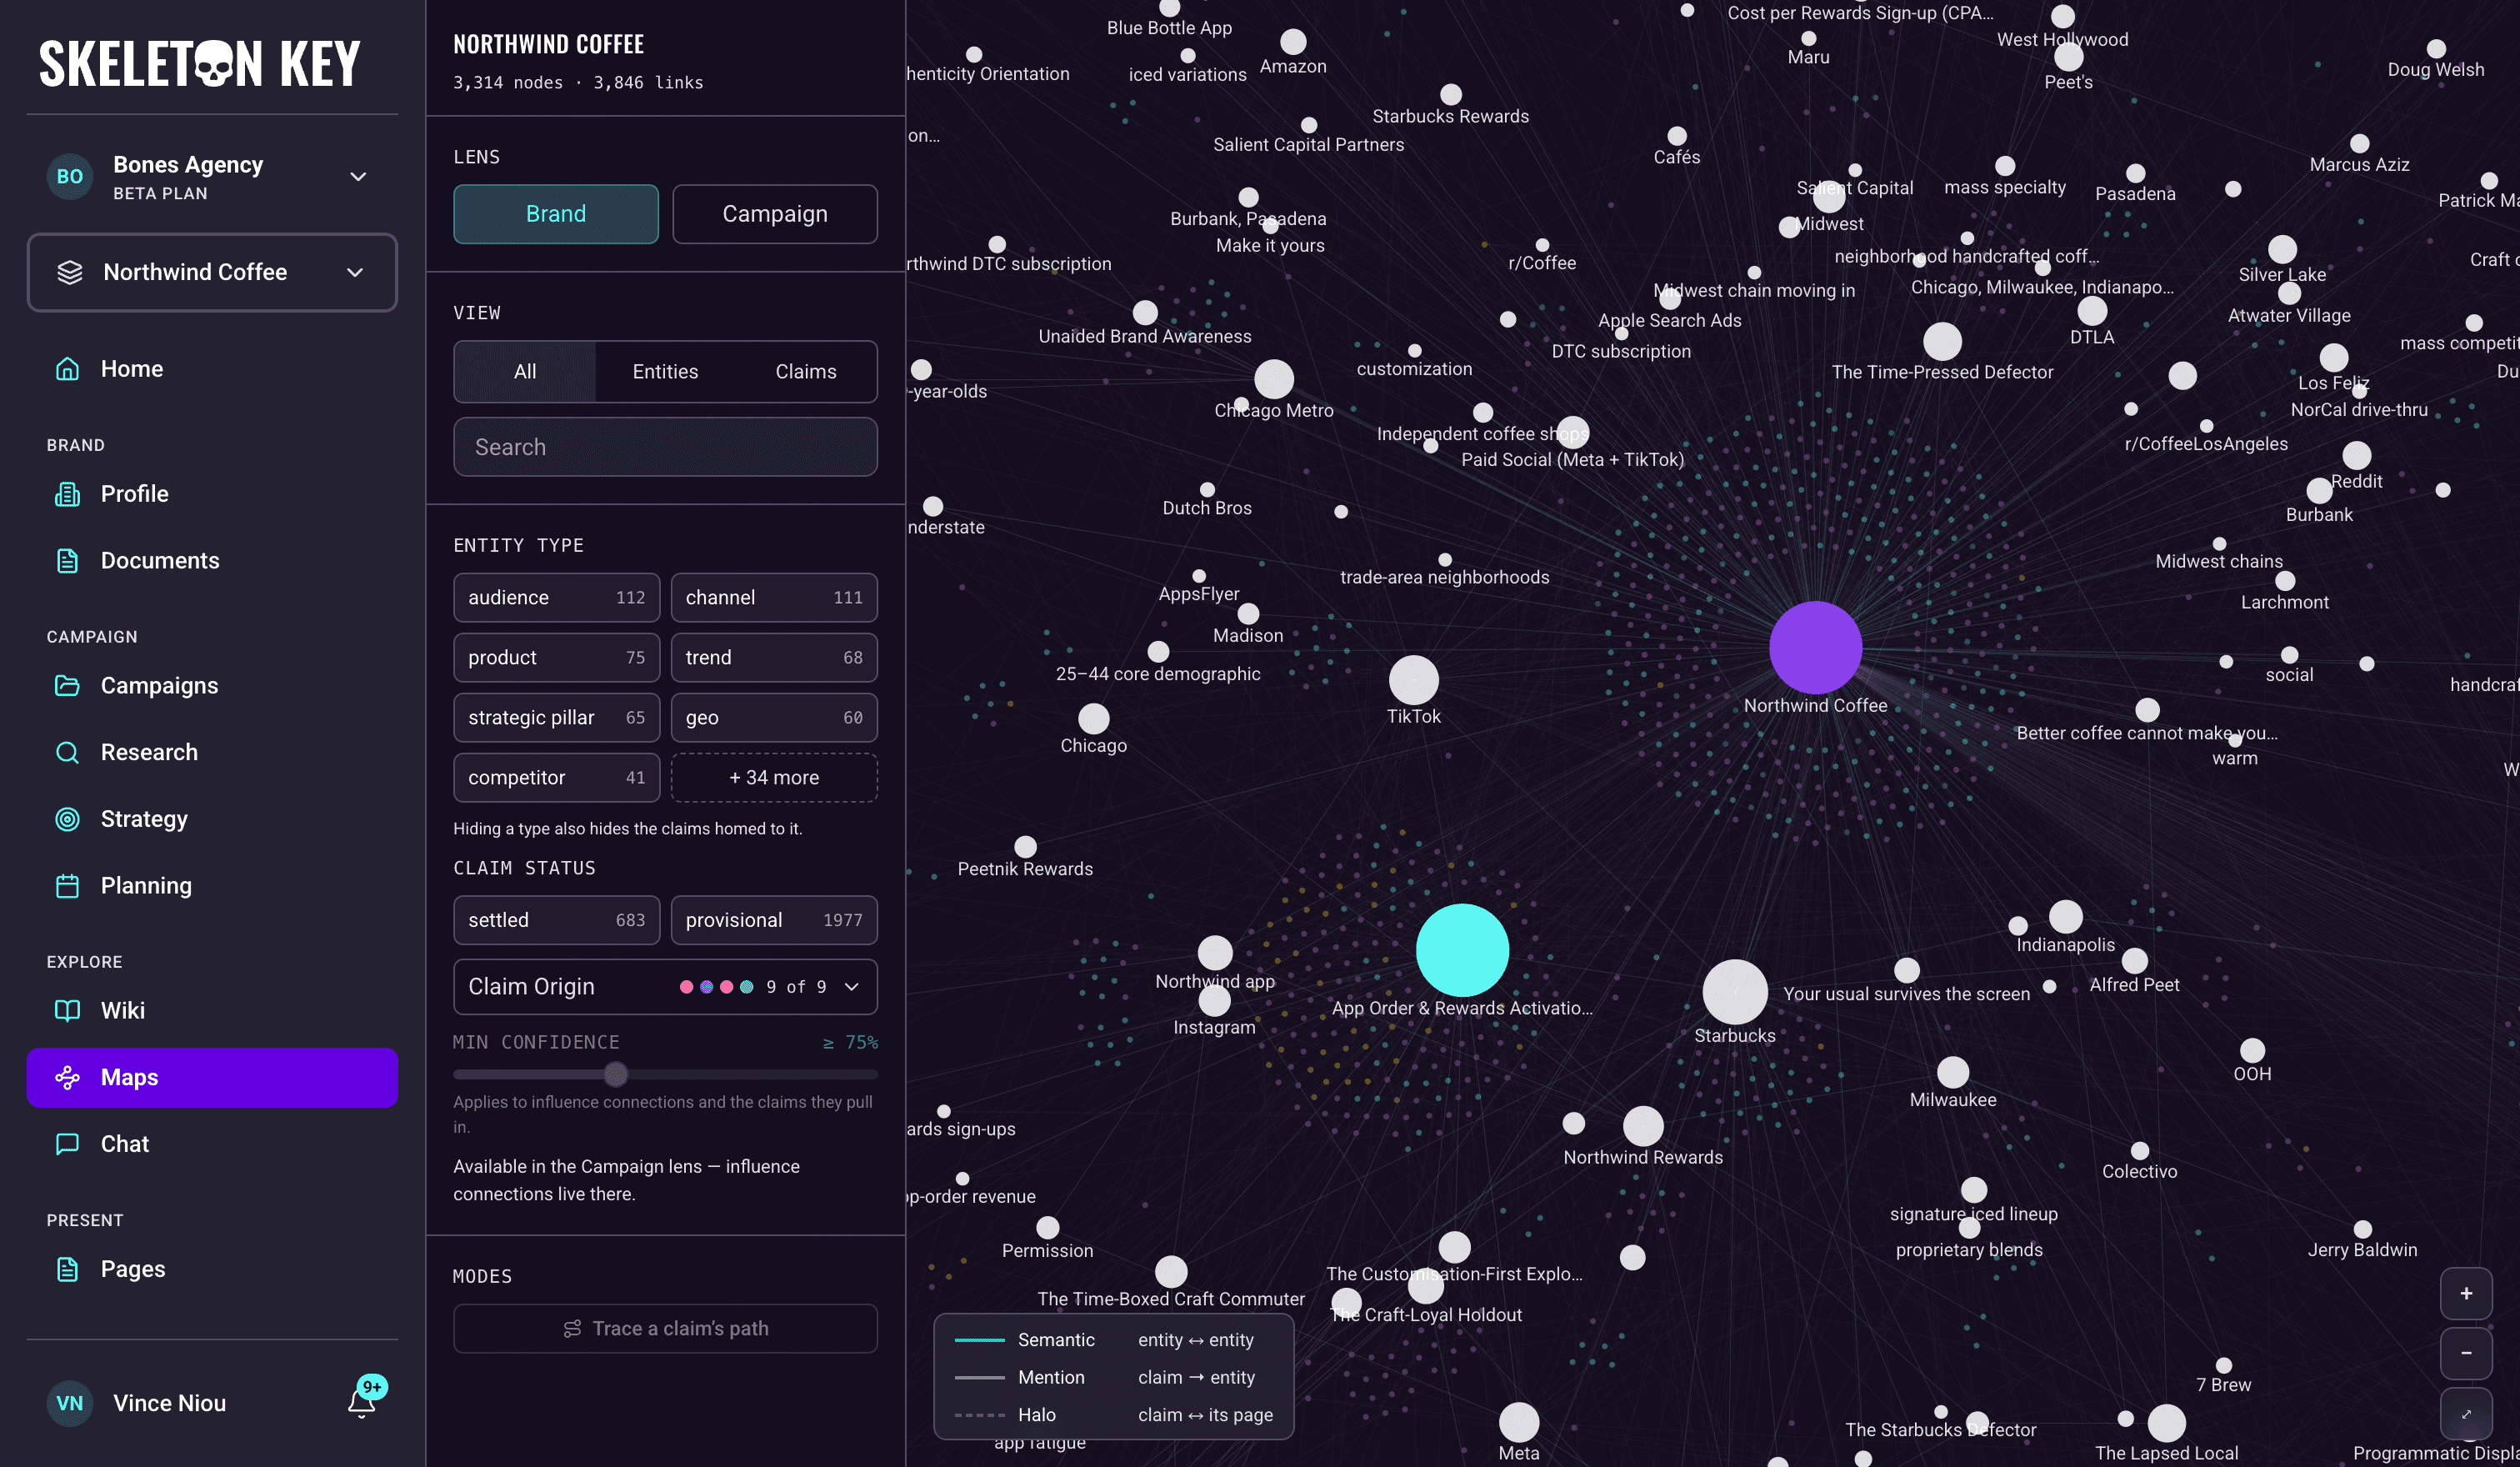This screenshot has height=1467, width=2520.
Task: Toggle settled claim status filter
Action: coord(556,920)
